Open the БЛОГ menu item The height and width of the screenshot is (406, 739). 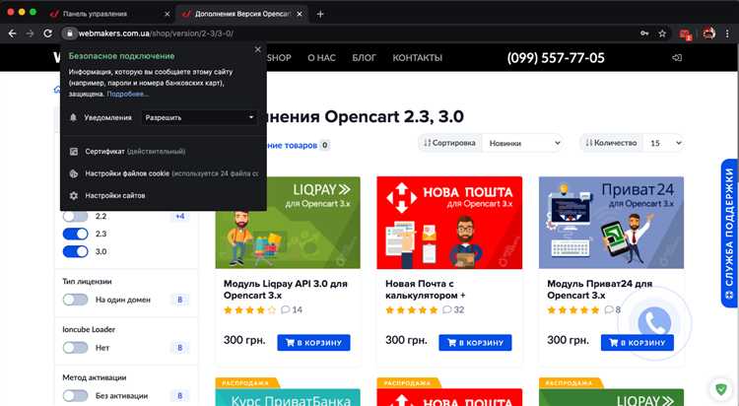pos(364,57)
